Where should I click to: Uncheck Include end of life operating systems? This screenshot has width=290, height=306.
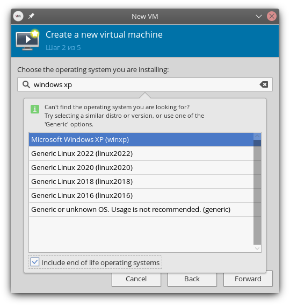[x=35, y=262]
